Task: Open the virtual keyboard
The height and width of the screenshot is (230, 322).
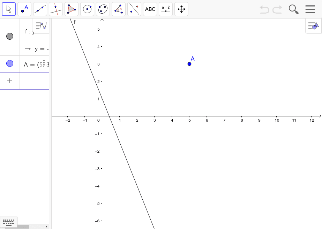Action: tap(9, 222)
